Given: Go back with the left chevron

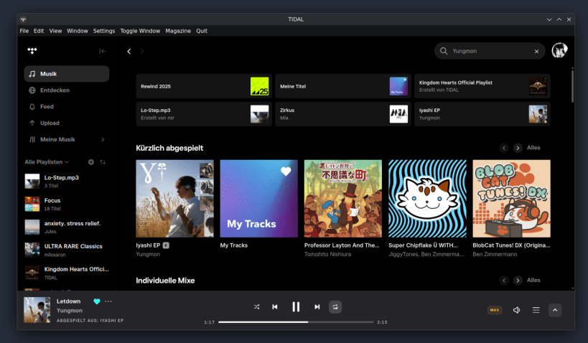Looking at the screenshot, I should (x=129, y=52).
